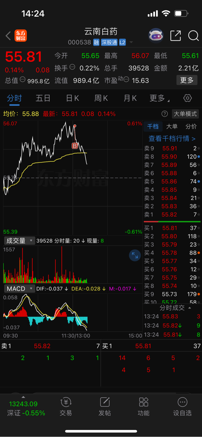Tap the intraday price chart
The image size is (202, 437).
click(x=73, y=178)
